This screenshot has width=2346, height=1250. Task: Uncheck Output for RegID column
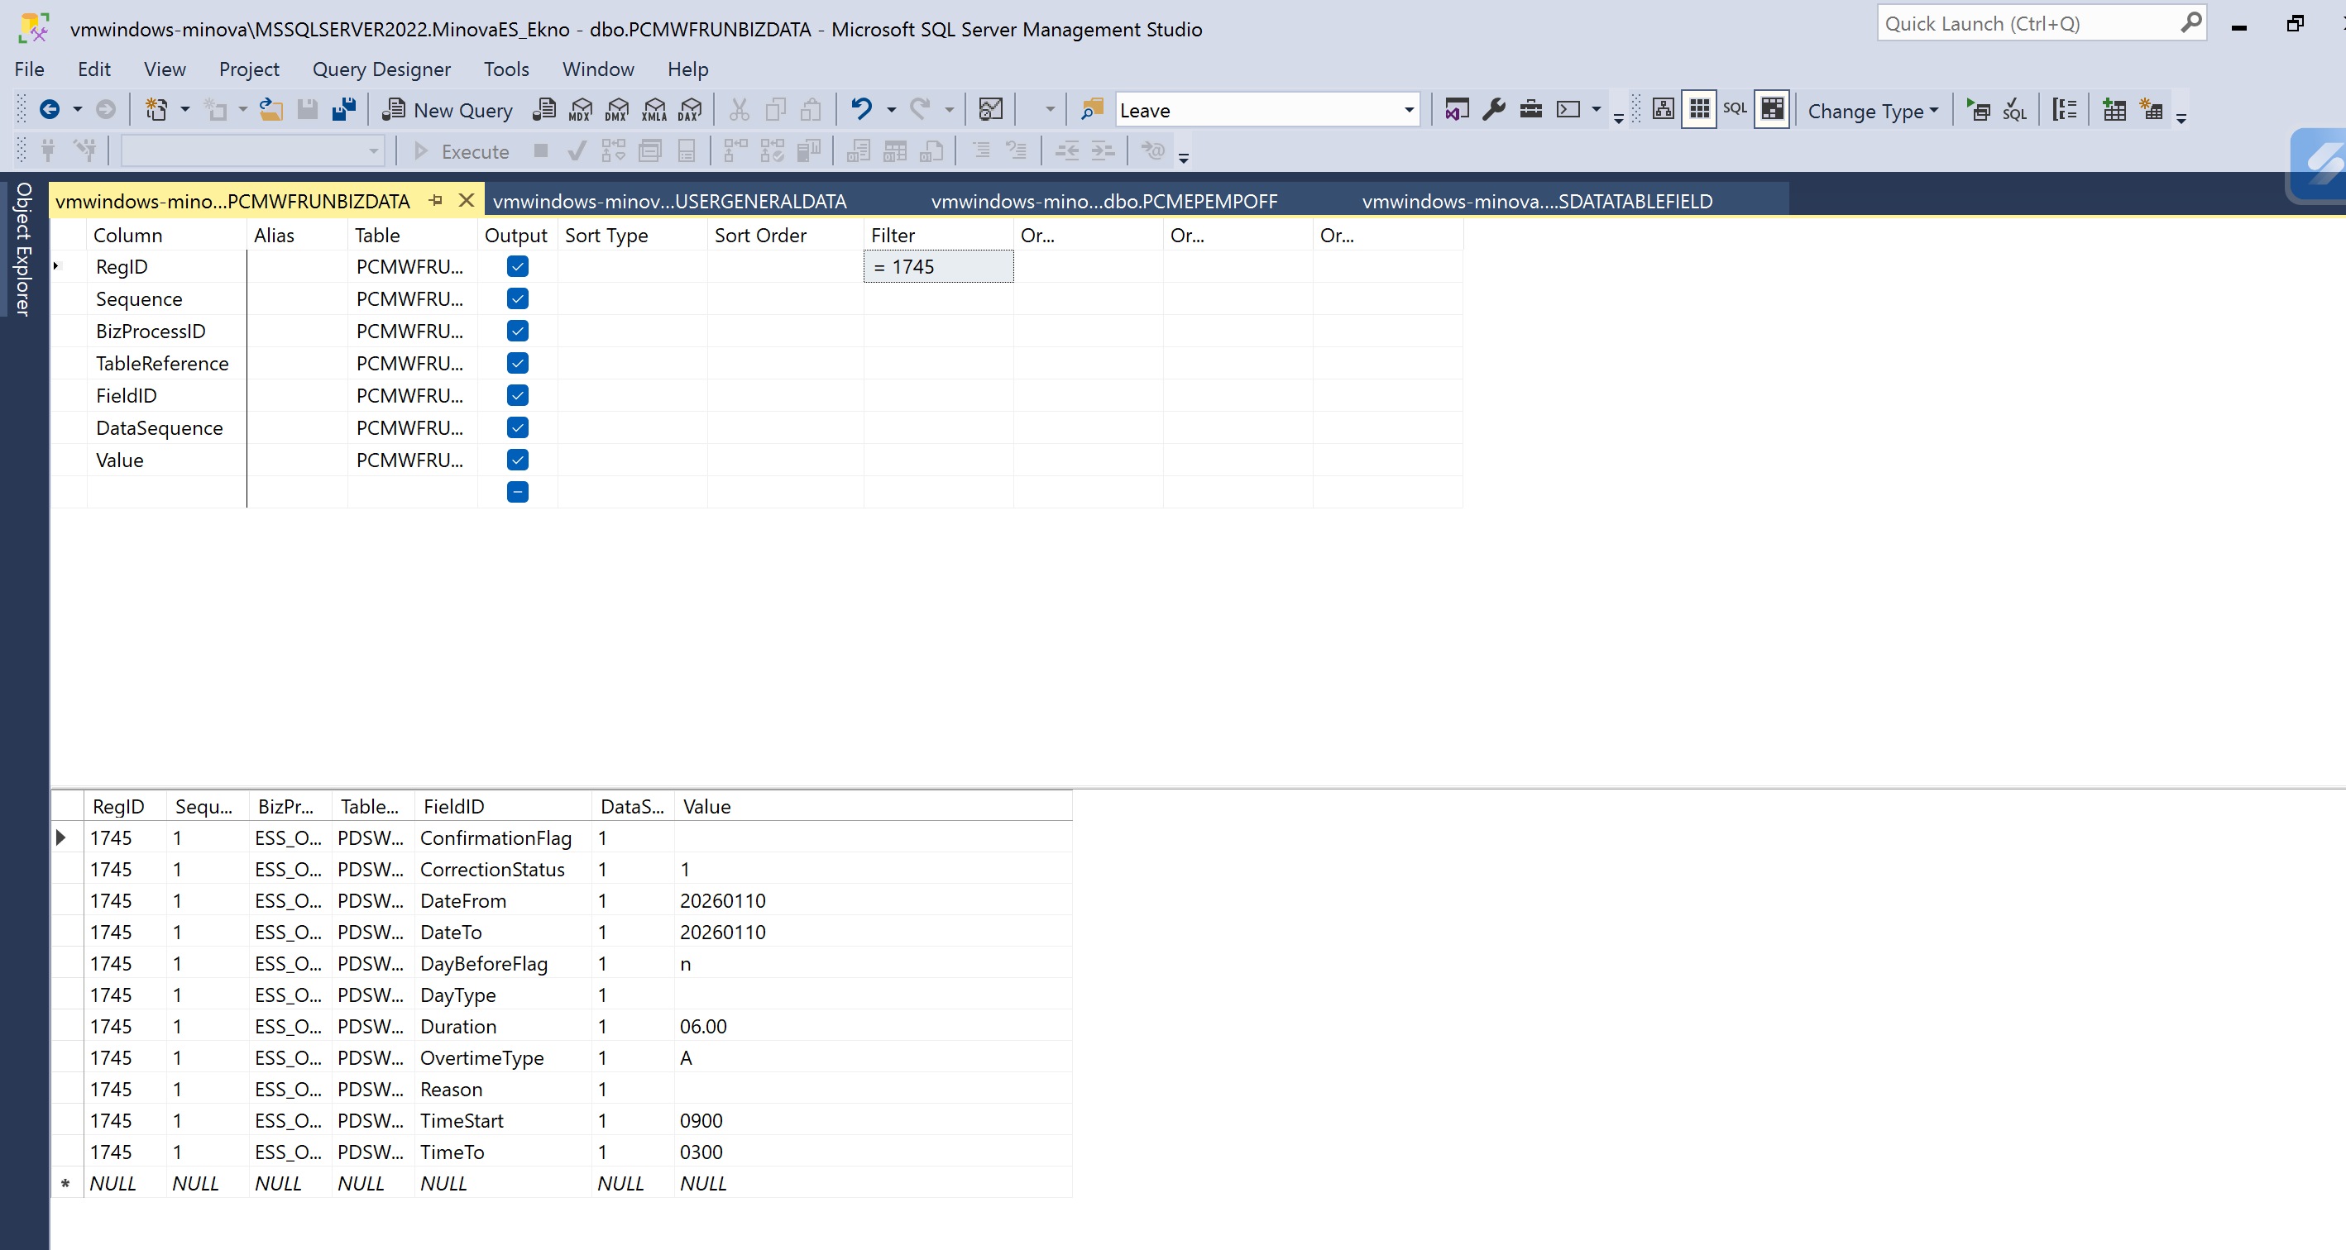coord(517,267)
